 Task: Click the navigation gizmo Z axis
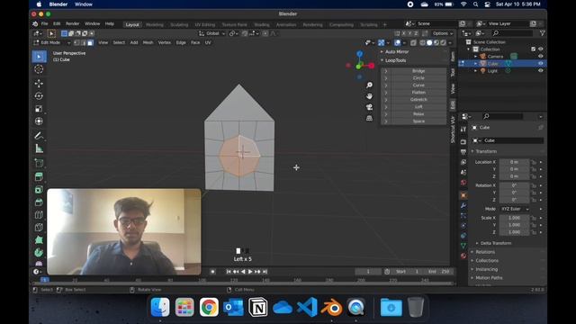click(x=360, y=54)
